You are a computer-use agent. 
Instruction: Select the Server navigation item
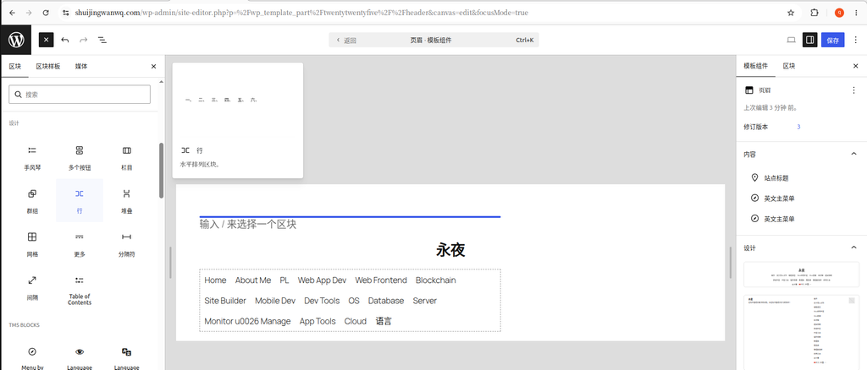click(425, 301)
